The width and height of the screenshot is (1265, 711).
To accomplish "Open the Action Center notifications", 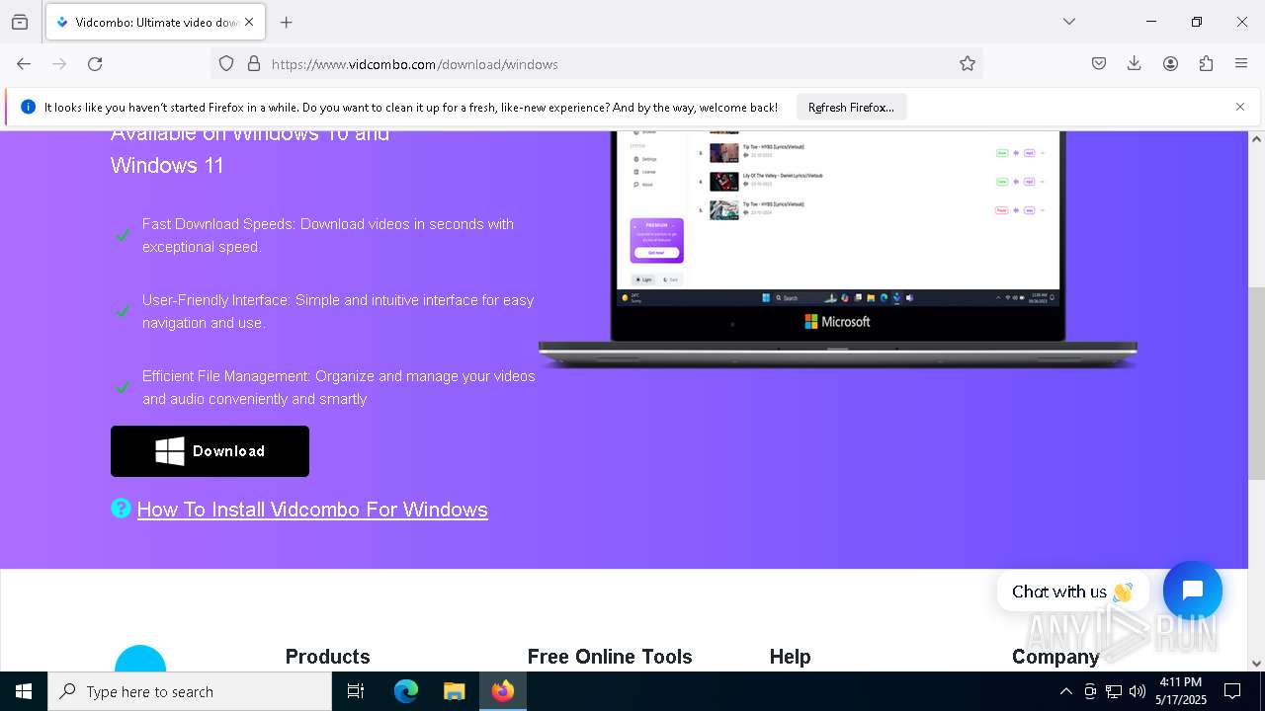I will pyautogui.click(x=1232, y=691).
